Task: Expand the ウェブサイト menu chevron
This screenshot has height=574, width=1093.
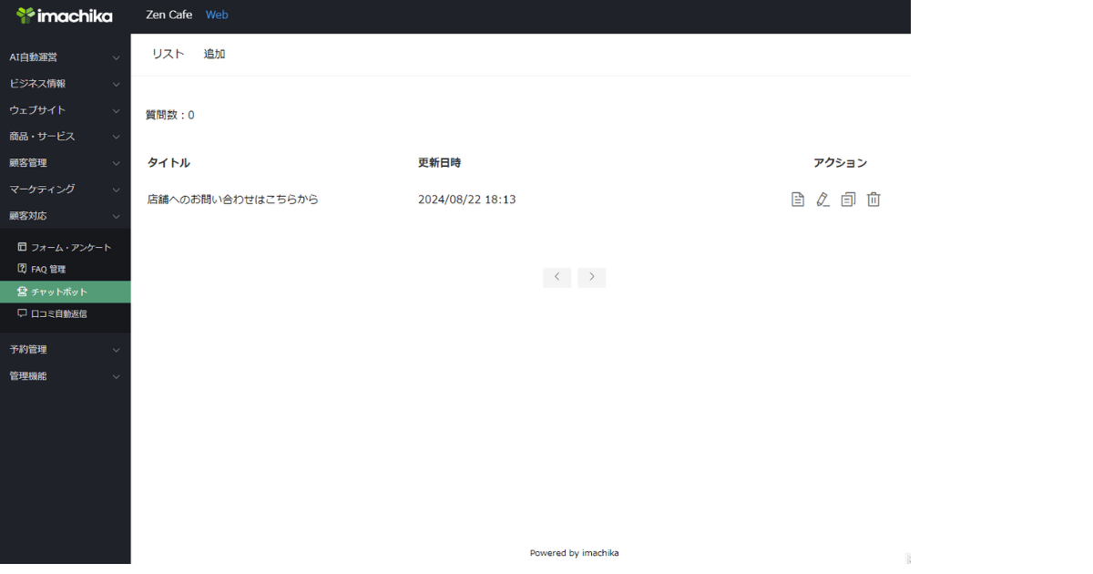Action: tap(116, 110)
